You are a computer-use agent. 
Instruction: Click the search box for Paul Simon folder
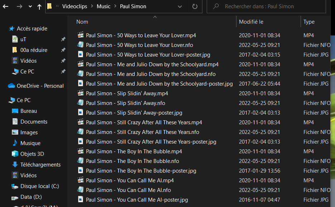click(x=272, y=6)
